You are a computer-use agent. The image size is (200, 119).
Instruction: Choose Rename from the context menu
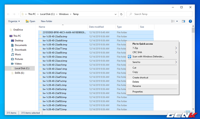pos(152,86)
